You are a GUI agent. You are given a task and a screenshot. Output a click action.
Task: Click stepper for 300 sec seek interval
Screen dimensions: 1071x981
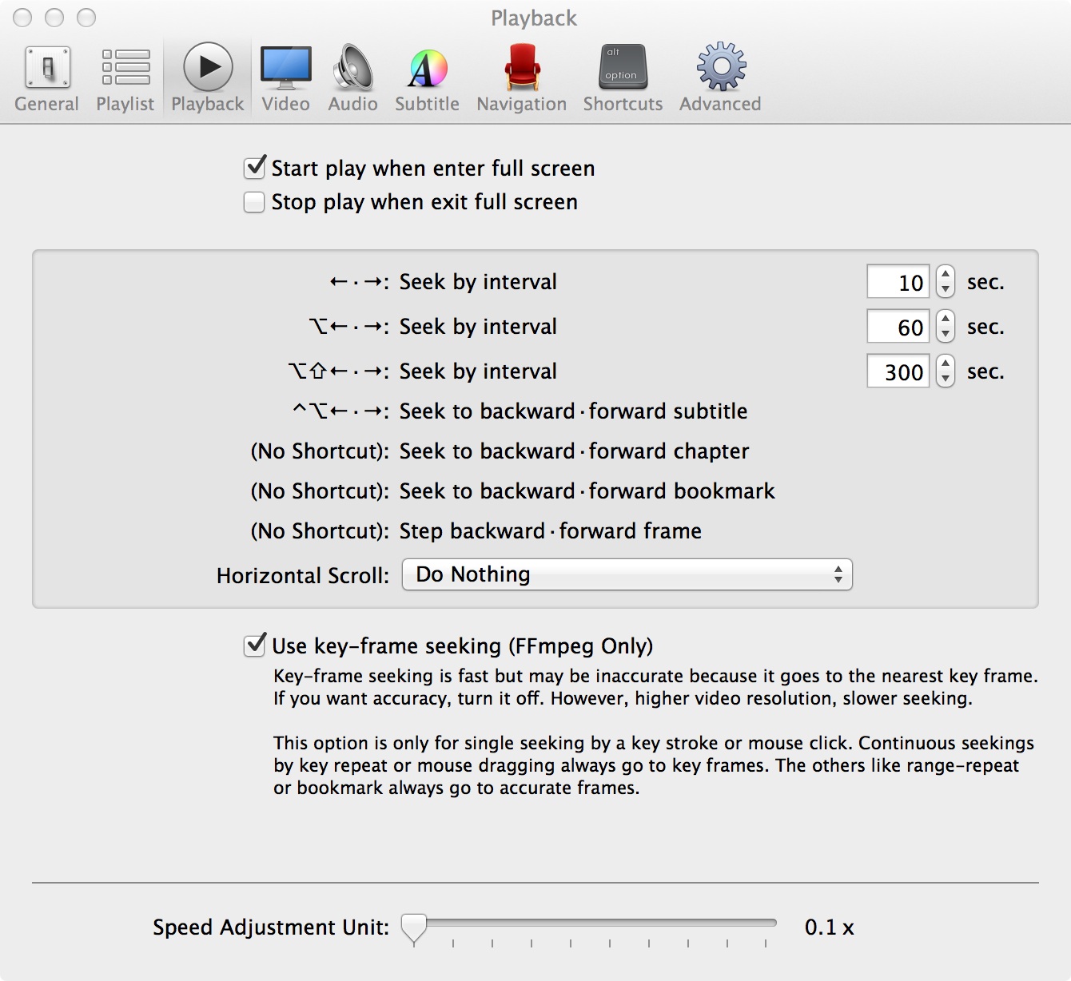(946, 371)
